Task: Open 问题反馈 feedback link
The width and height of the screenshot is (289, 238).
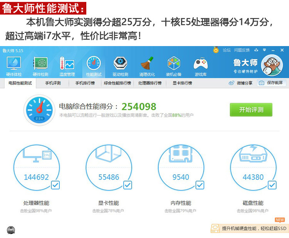Action: click(x=242, y=50)
